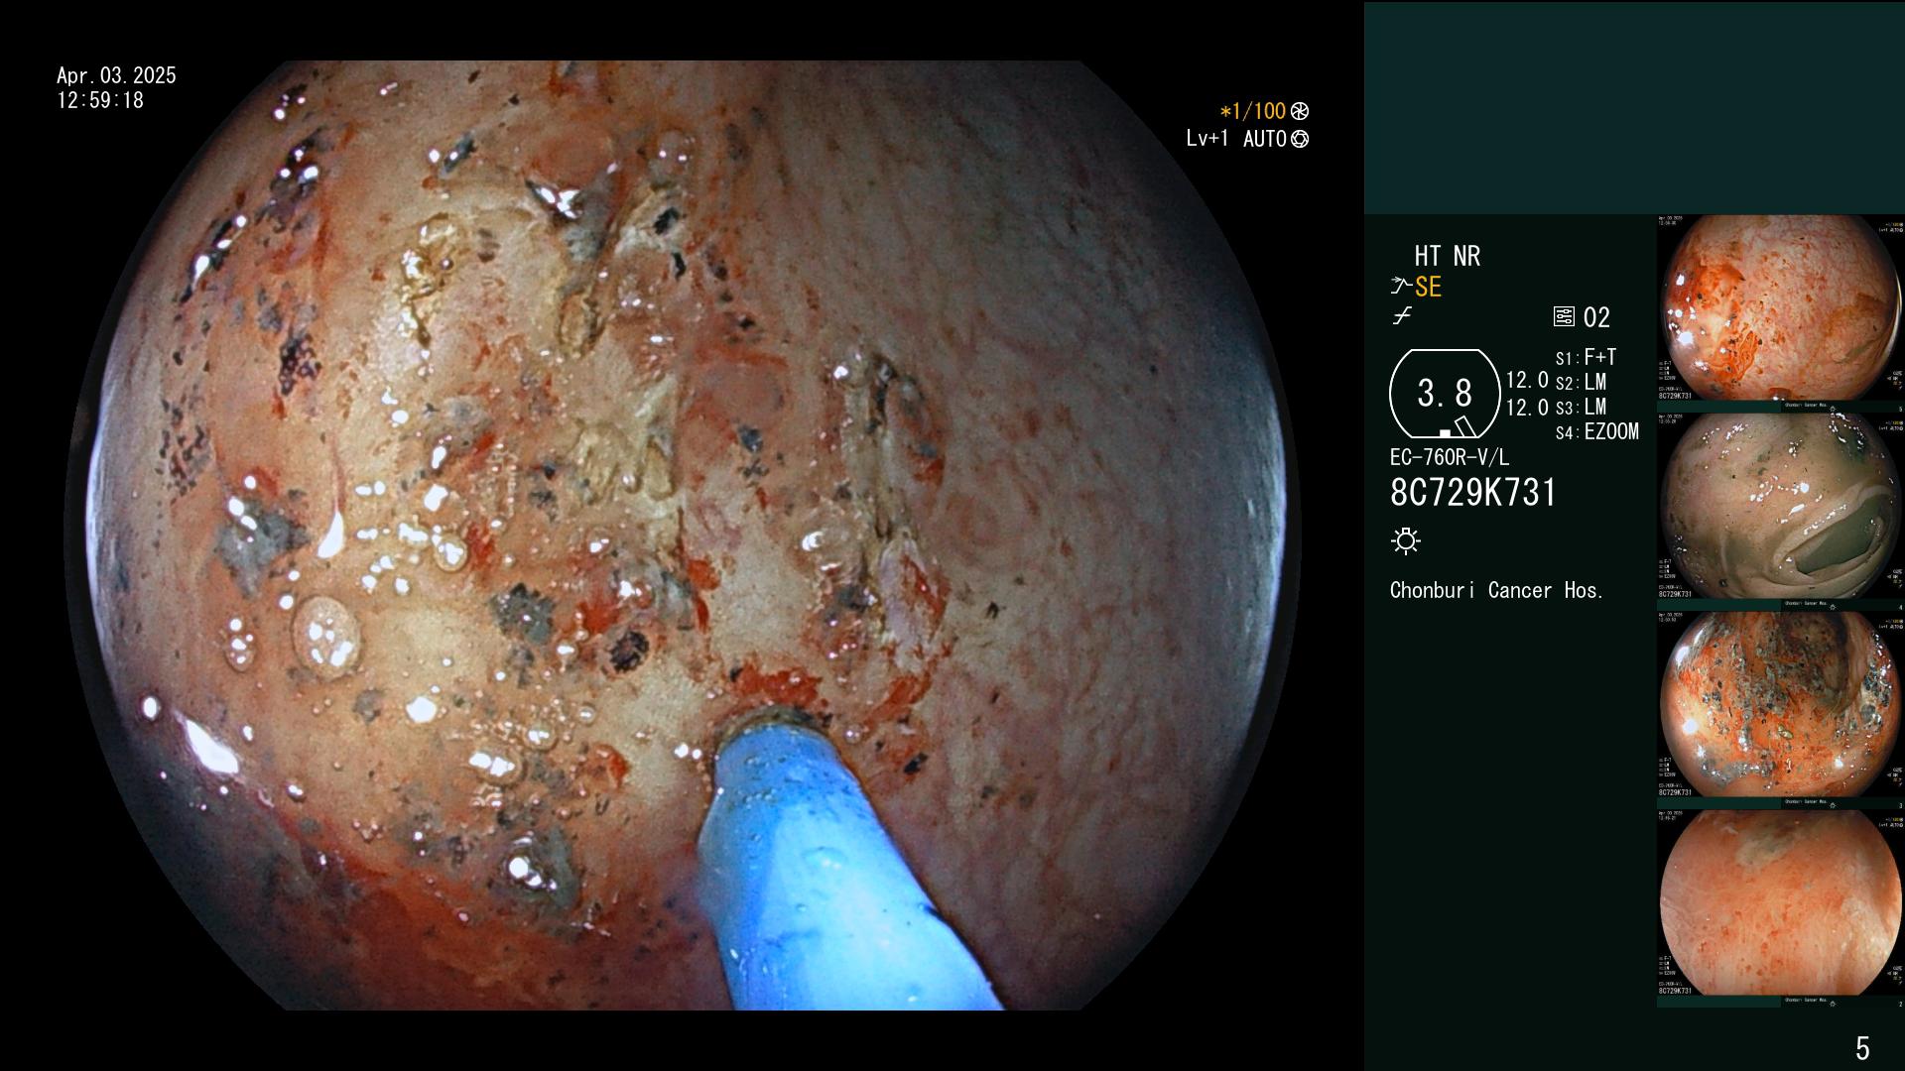1905x1071 pixels.
Task: Click the Chonburi Cancer Hos. label
Action: coord(1496,590)
